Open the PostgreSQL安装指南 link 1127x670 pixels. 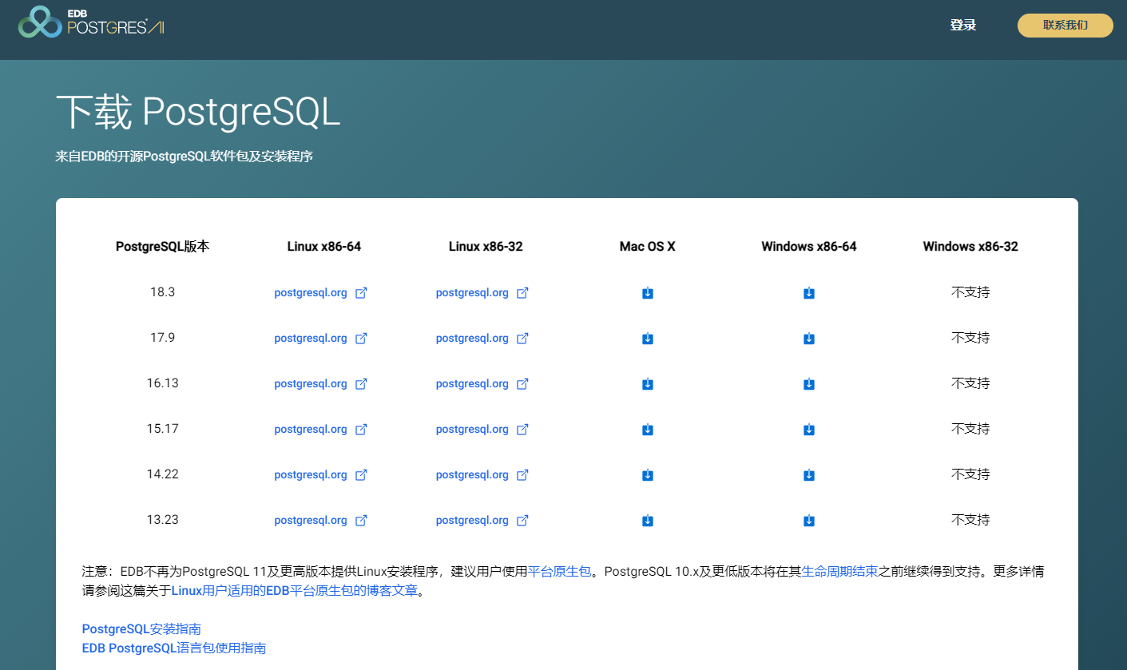[141, 629]
